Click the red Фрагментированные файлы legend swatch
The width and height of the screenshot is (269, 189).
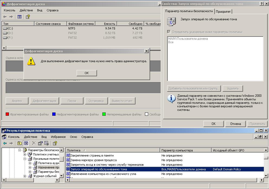7,114
